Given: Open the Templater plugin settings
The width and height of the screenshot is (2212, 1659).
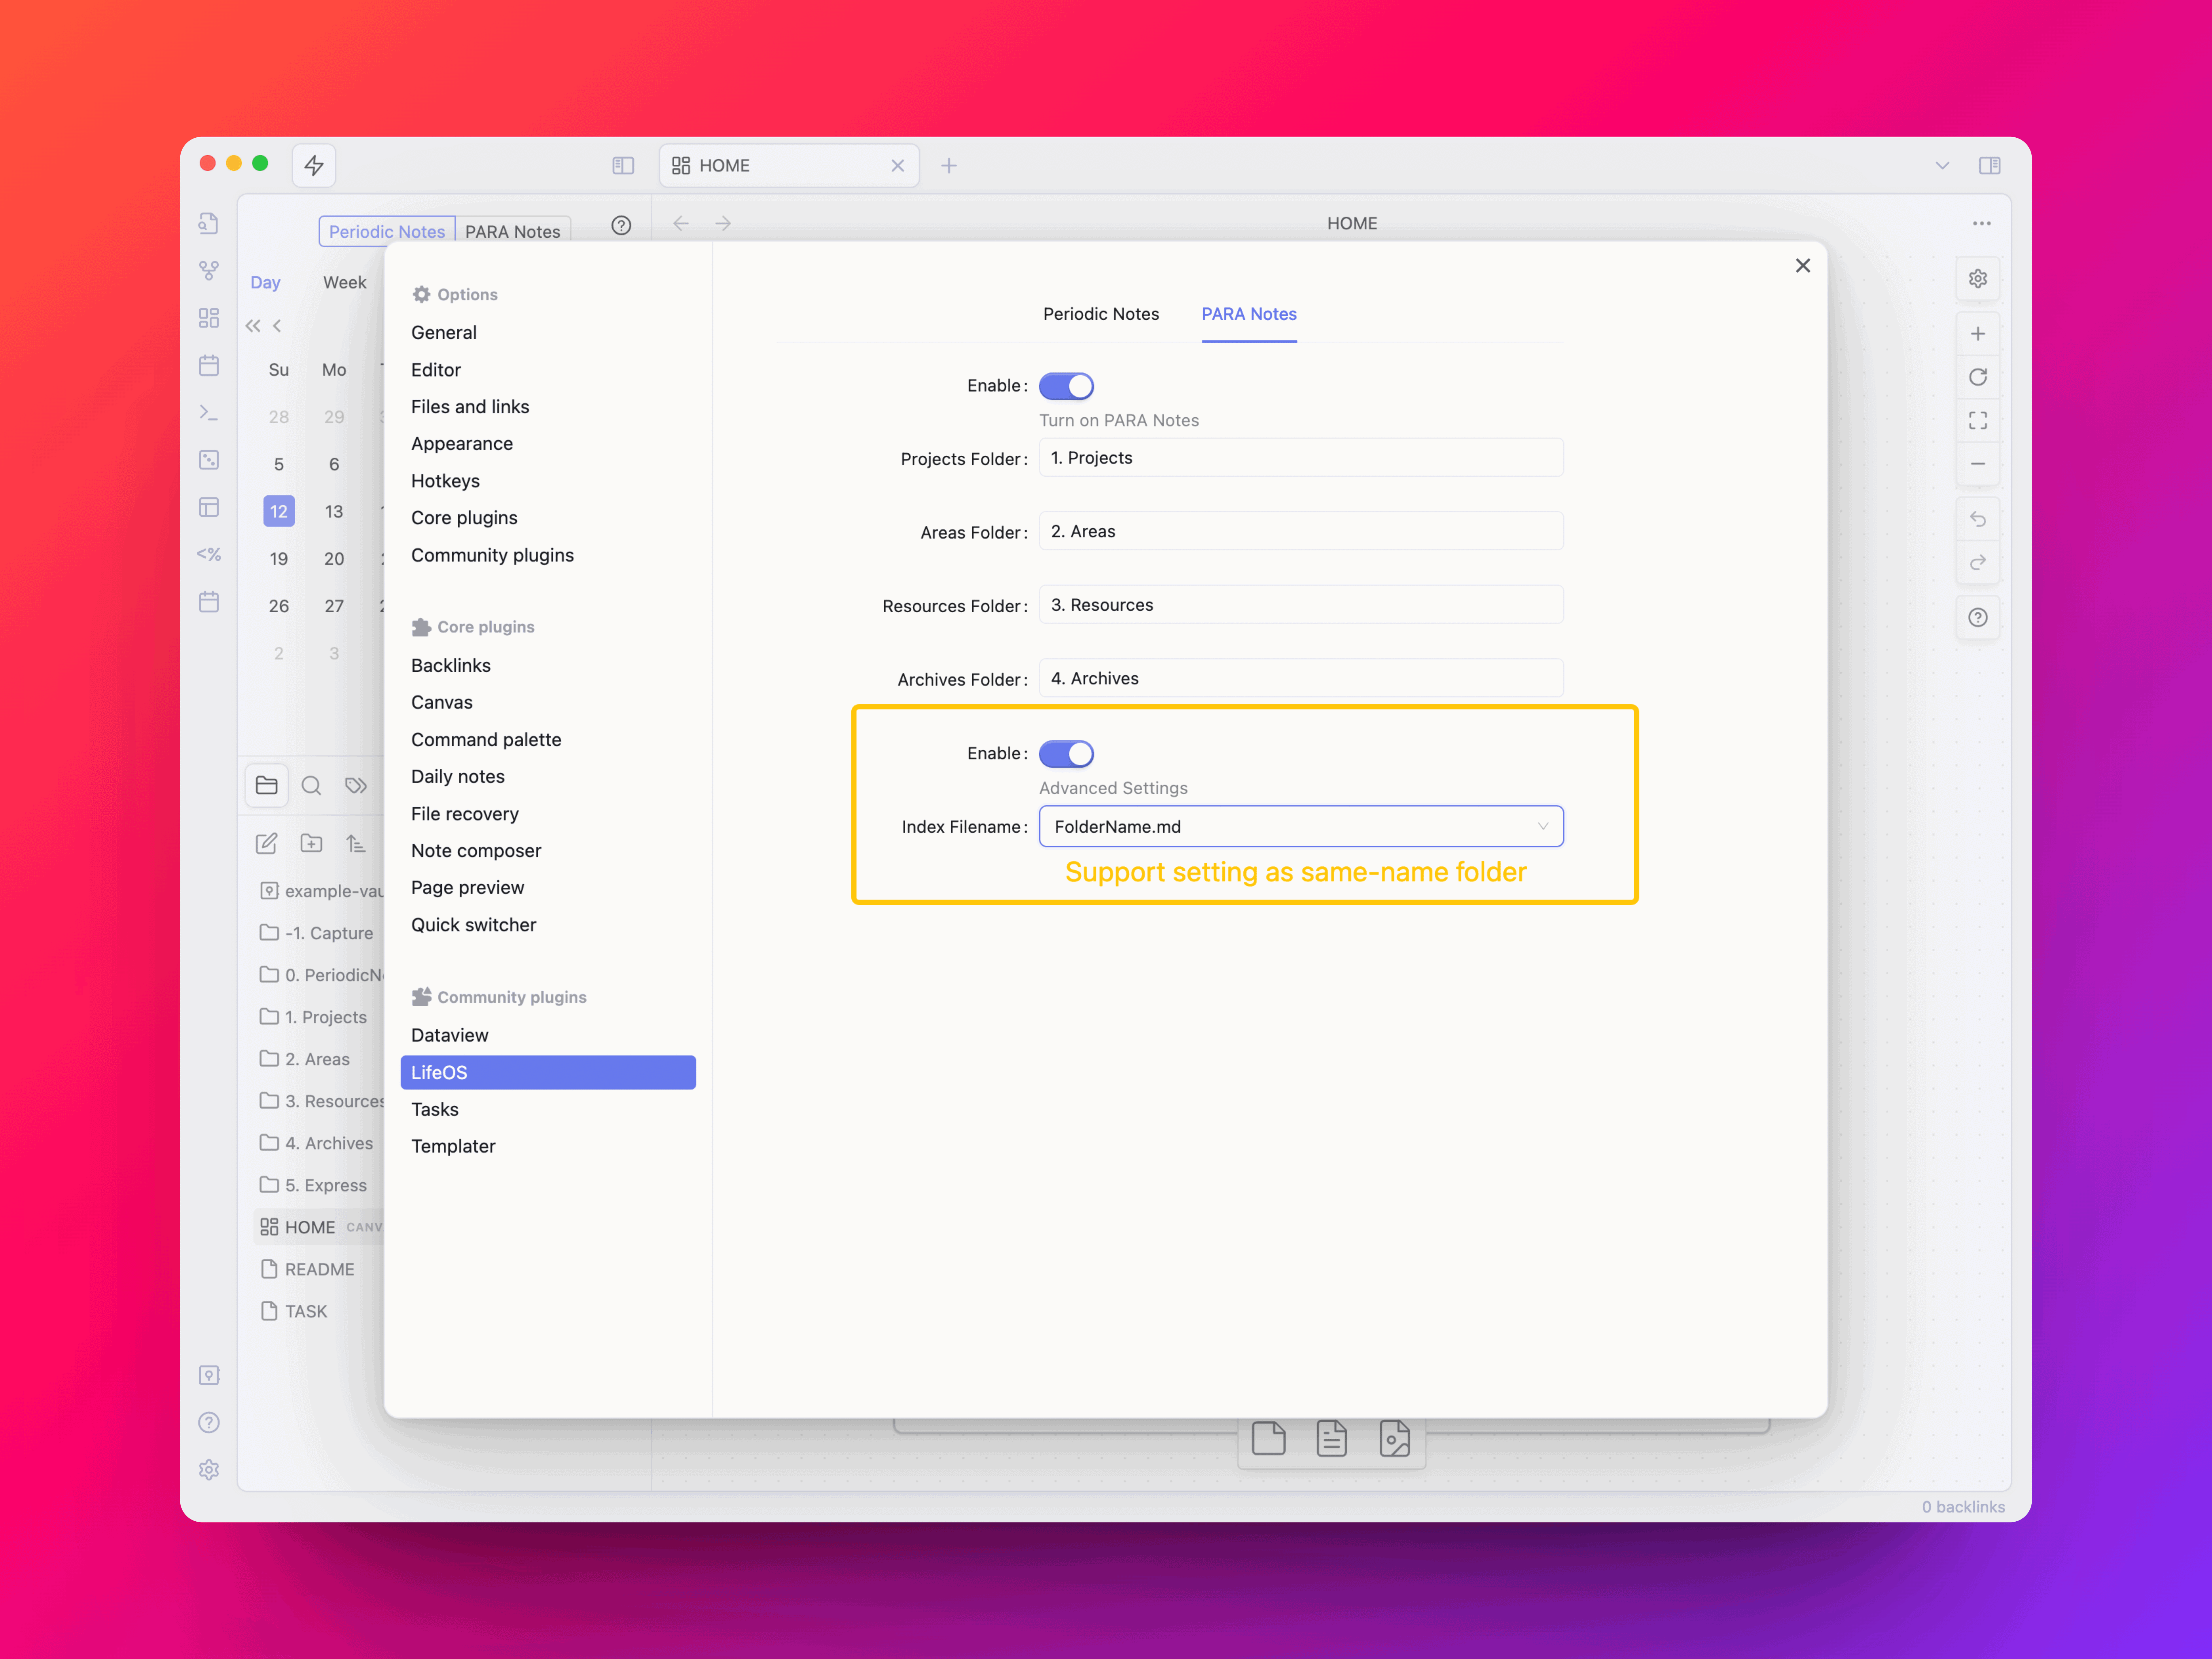Looking at the screenshot, I should click(x=453, y=1146).
